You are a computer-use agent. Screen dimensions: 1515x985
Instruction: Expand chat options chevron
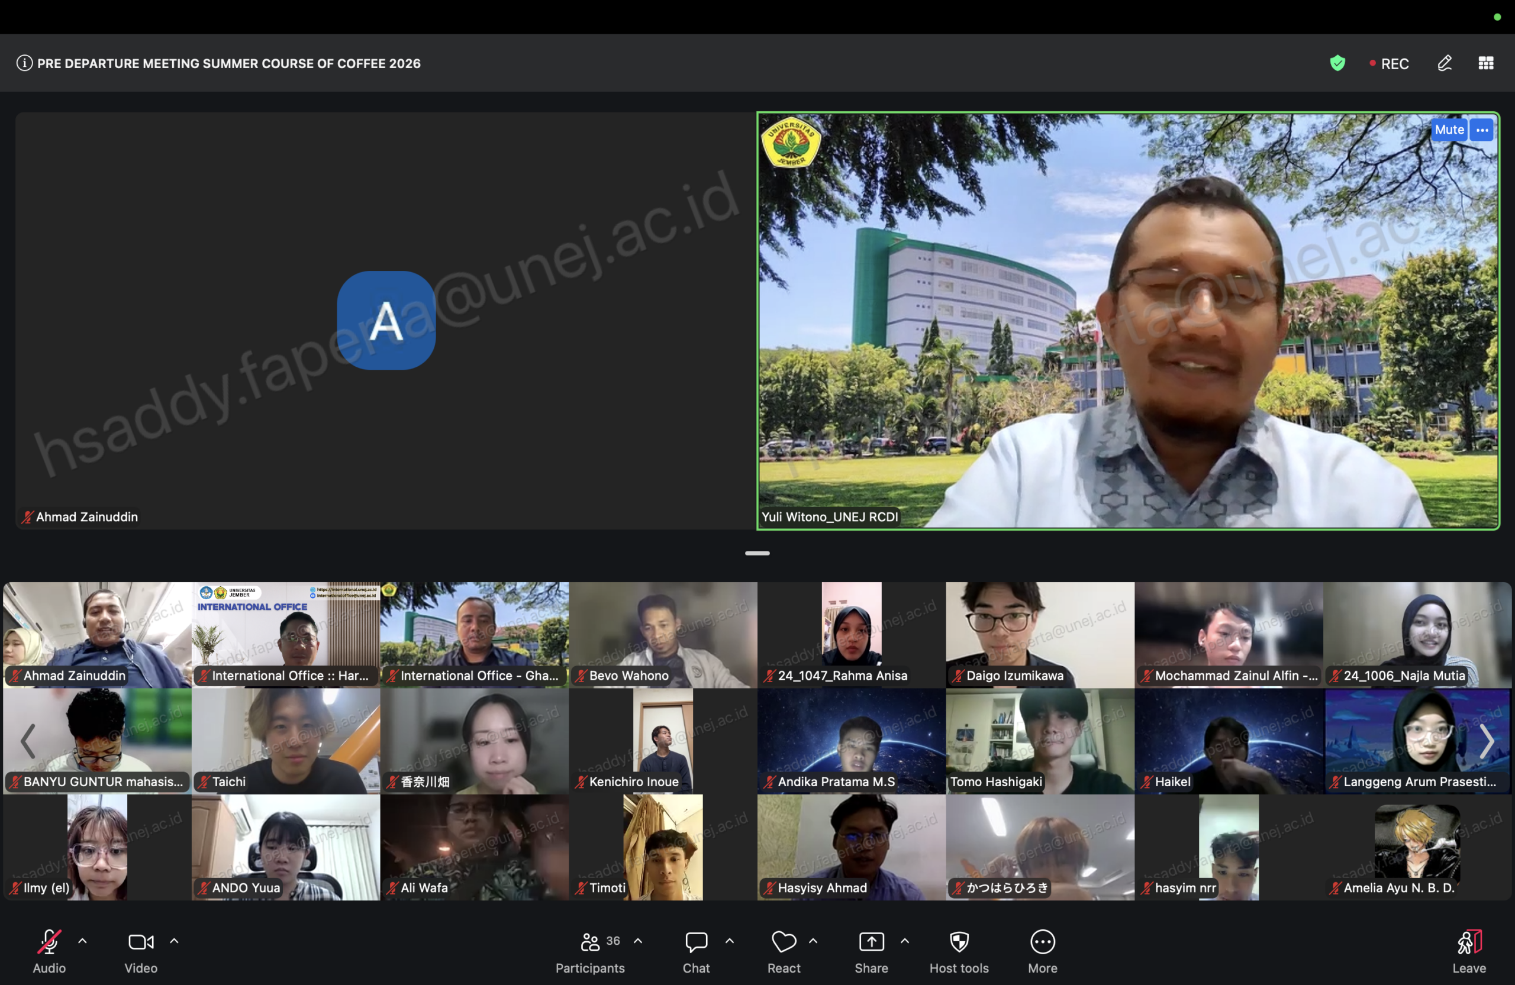click(730, 941)
